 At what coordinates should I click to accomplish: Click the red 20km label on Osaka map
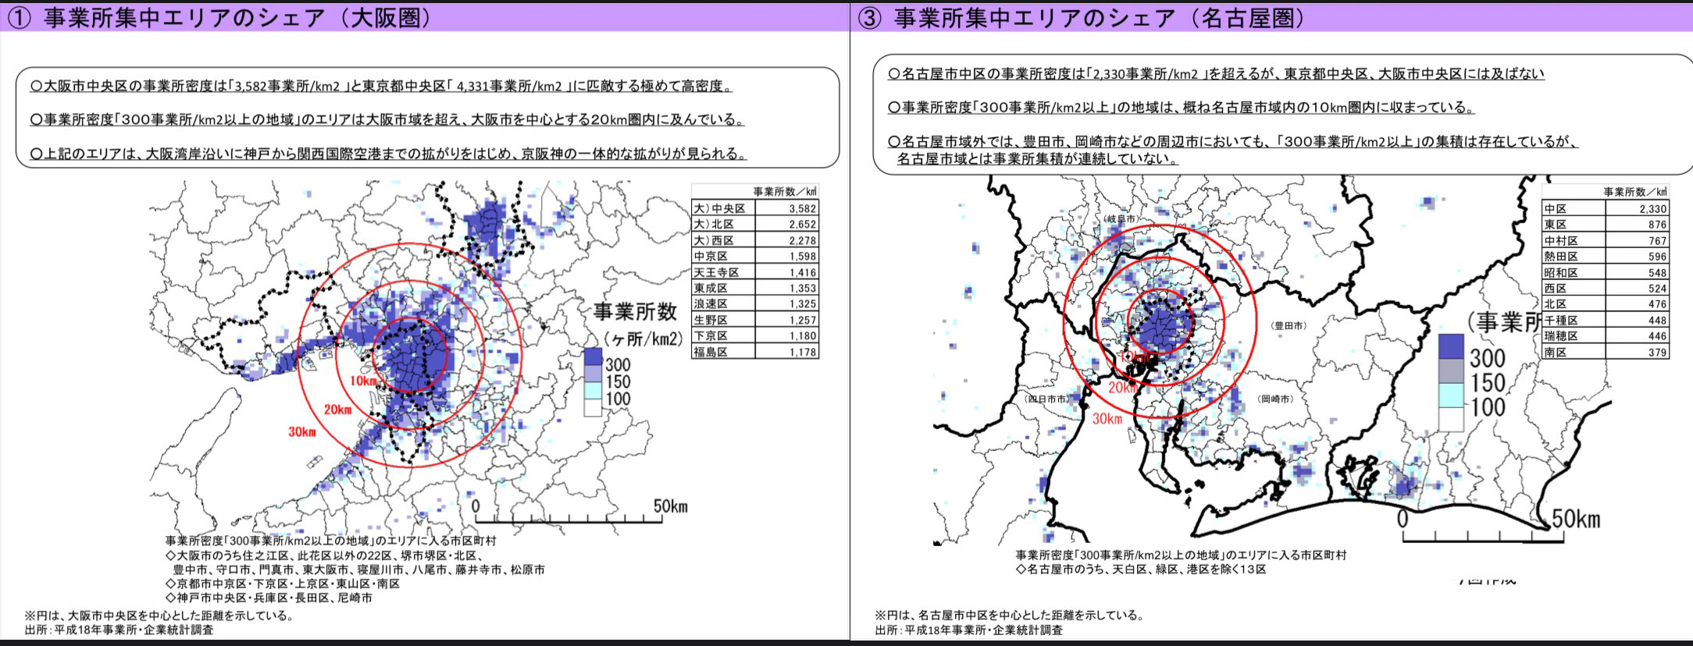[337, 409]
